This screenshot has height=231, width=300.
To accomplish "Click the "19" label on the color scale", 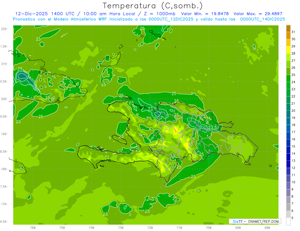I will 293,118.
